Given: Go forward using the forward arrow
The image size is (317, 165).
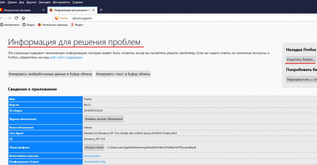Looking at the screenshot, I should coord(9,18).
